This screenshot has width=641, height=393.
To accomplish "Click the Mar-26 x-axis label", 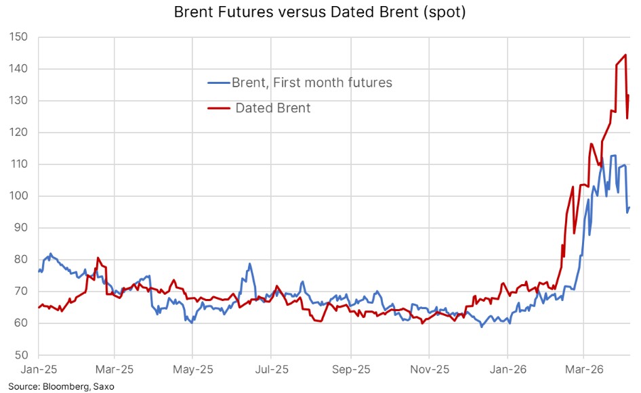I will click(584, 369).
